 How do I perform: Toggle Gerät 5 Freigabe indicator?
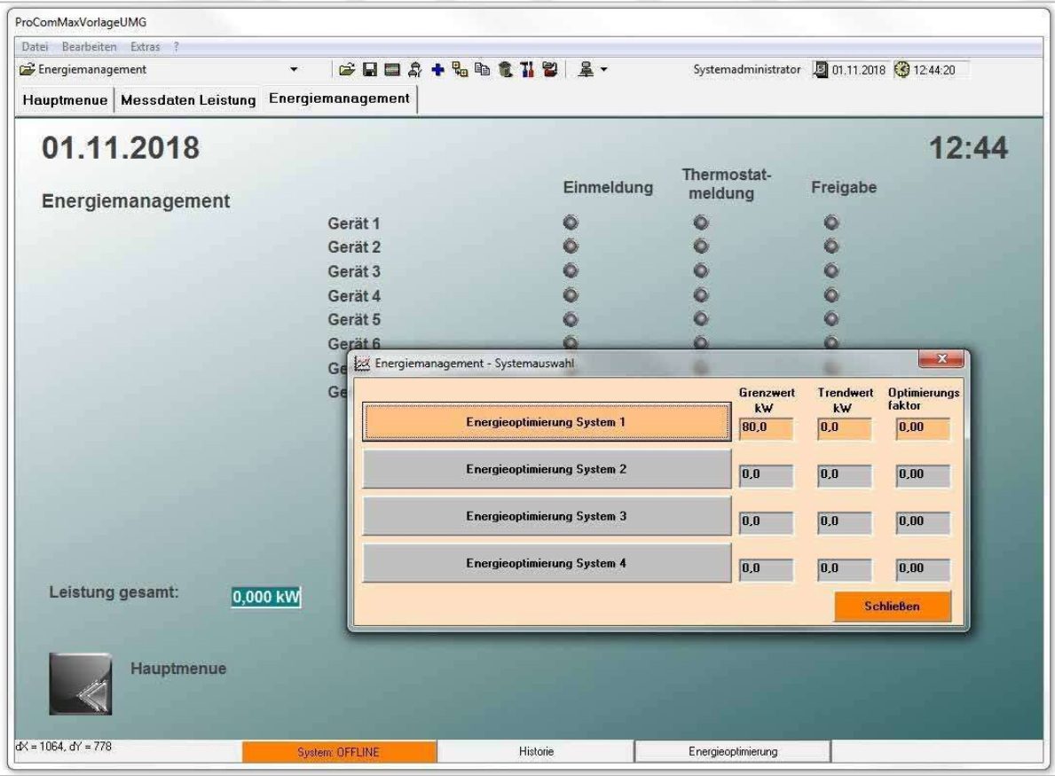tap(831, 318)
